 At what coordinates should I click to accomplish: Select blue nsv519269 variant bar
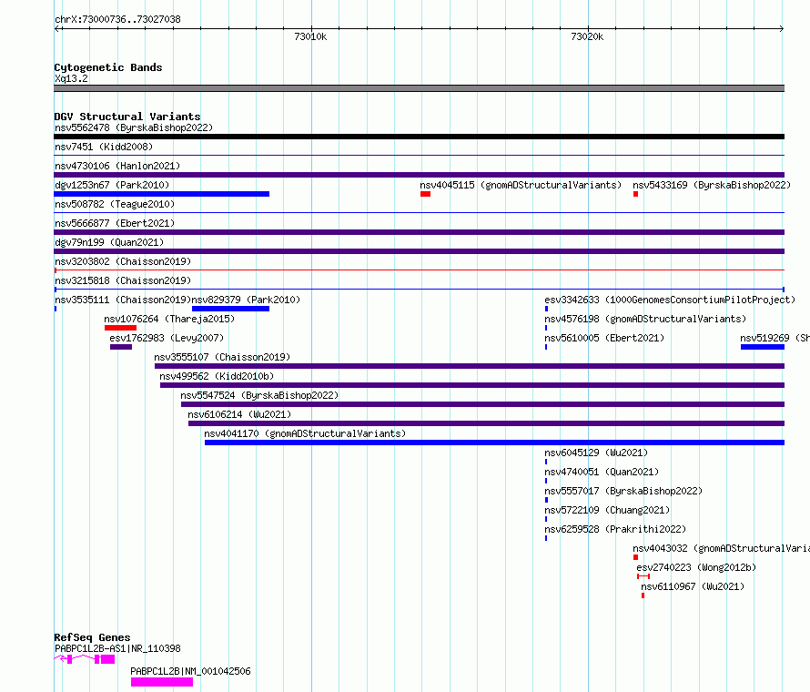click(763, 347)
